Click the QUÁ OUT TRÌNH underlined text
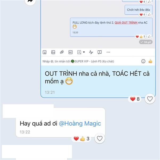 coord(126,23)
